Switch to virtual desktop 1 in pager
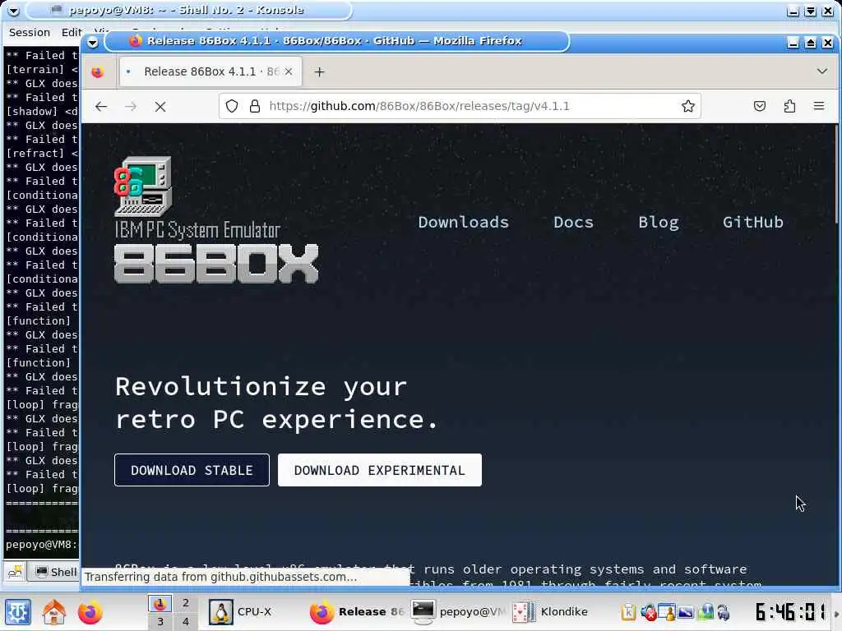 click(160, 604)
